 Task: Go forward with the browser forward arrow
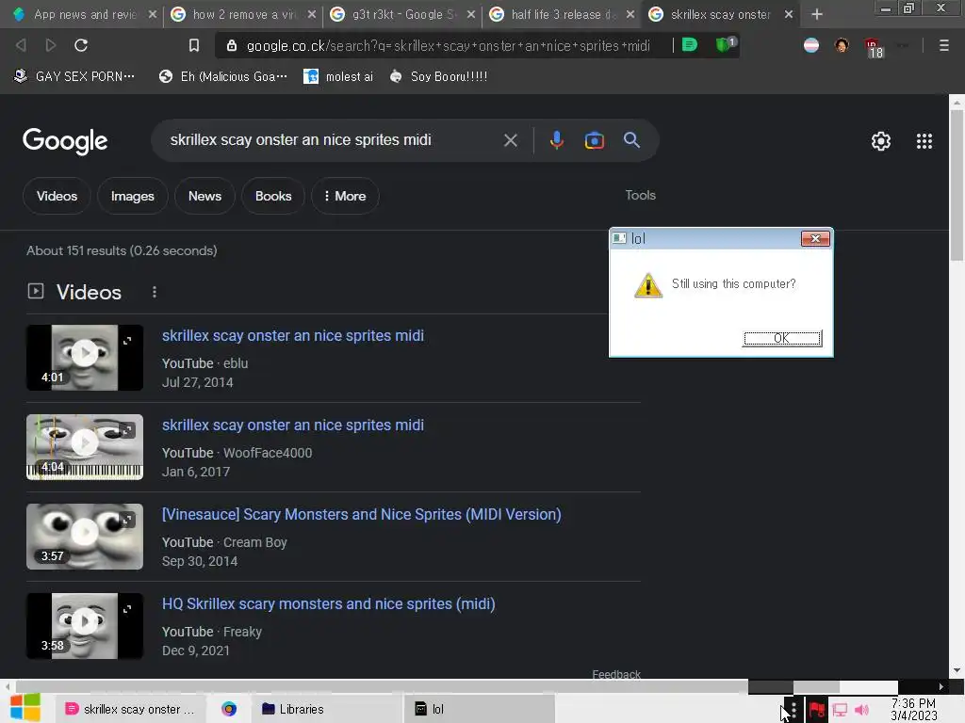pyautogui.click(x=51, y=45)
